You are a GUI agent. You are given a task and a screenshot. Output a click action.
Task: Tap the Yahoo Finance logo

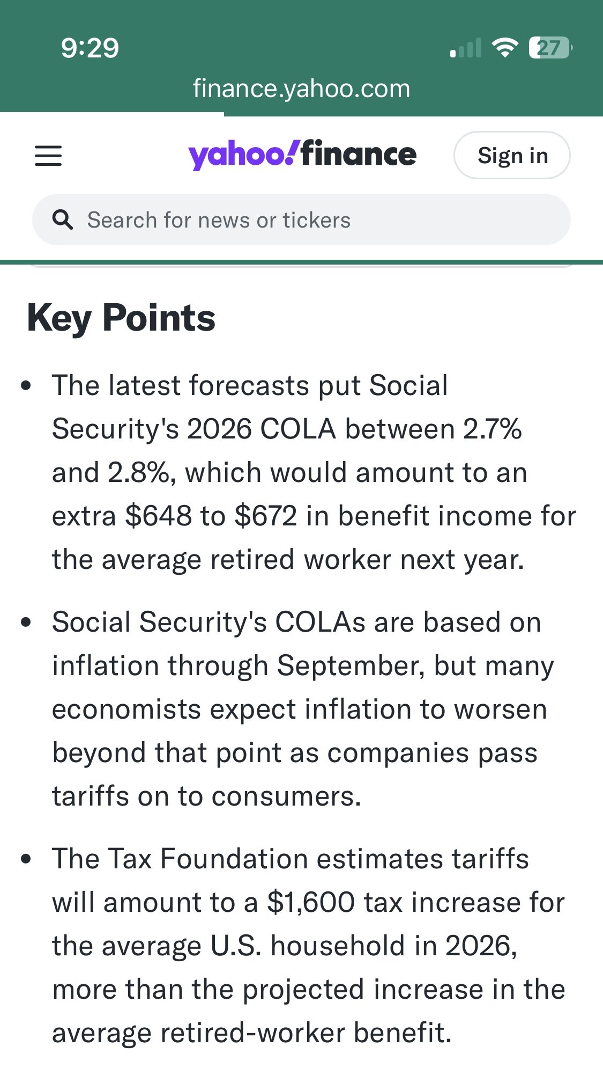pos(302,155)
